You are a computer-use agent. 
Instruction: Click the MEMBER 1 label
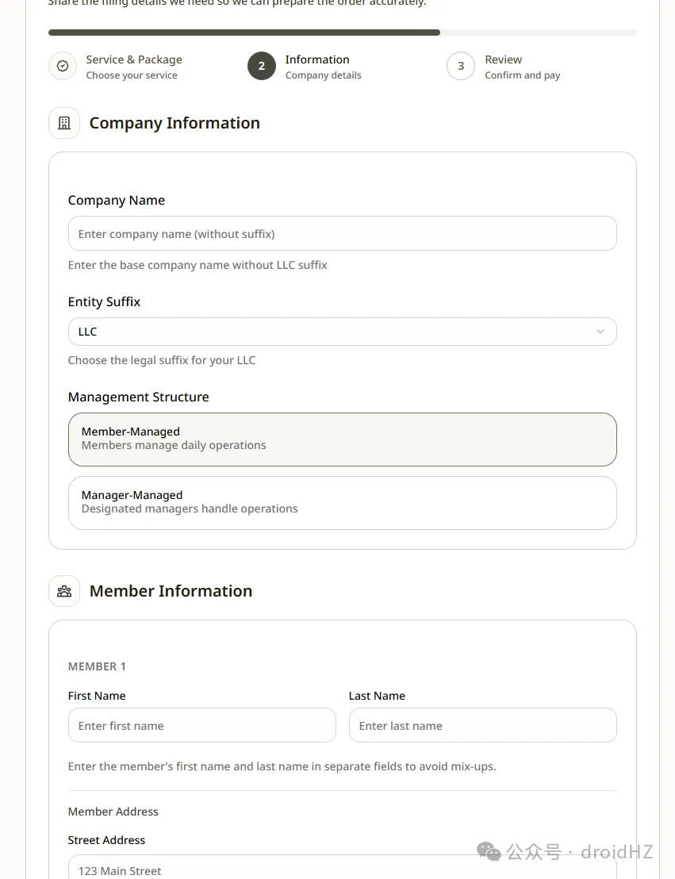[97, 666]
